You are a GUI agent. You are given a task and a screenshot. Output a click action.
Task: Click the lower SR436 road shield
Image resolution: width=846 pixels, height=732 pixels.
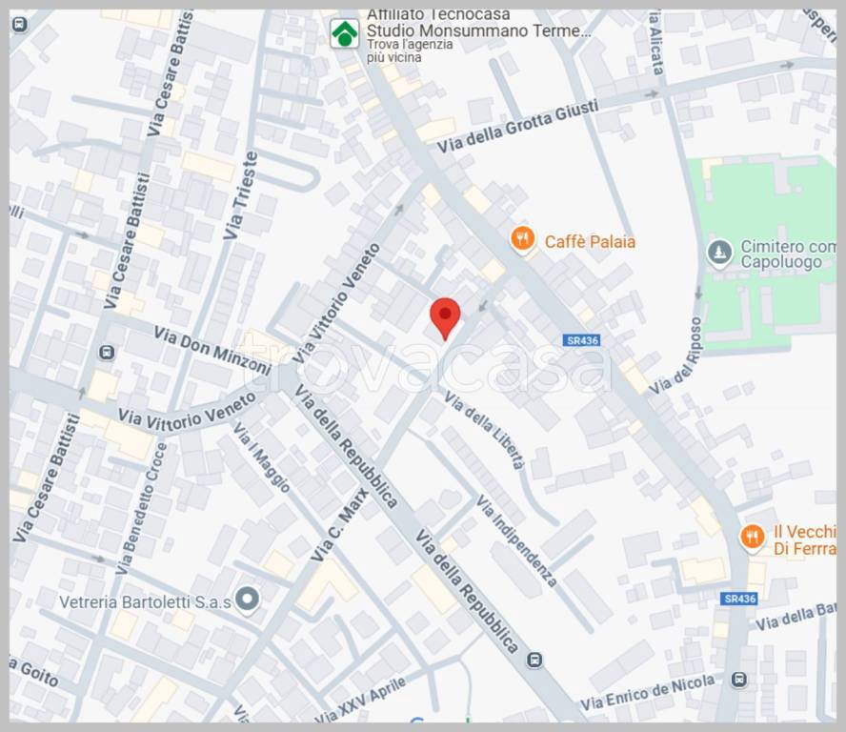coord(739,599)
